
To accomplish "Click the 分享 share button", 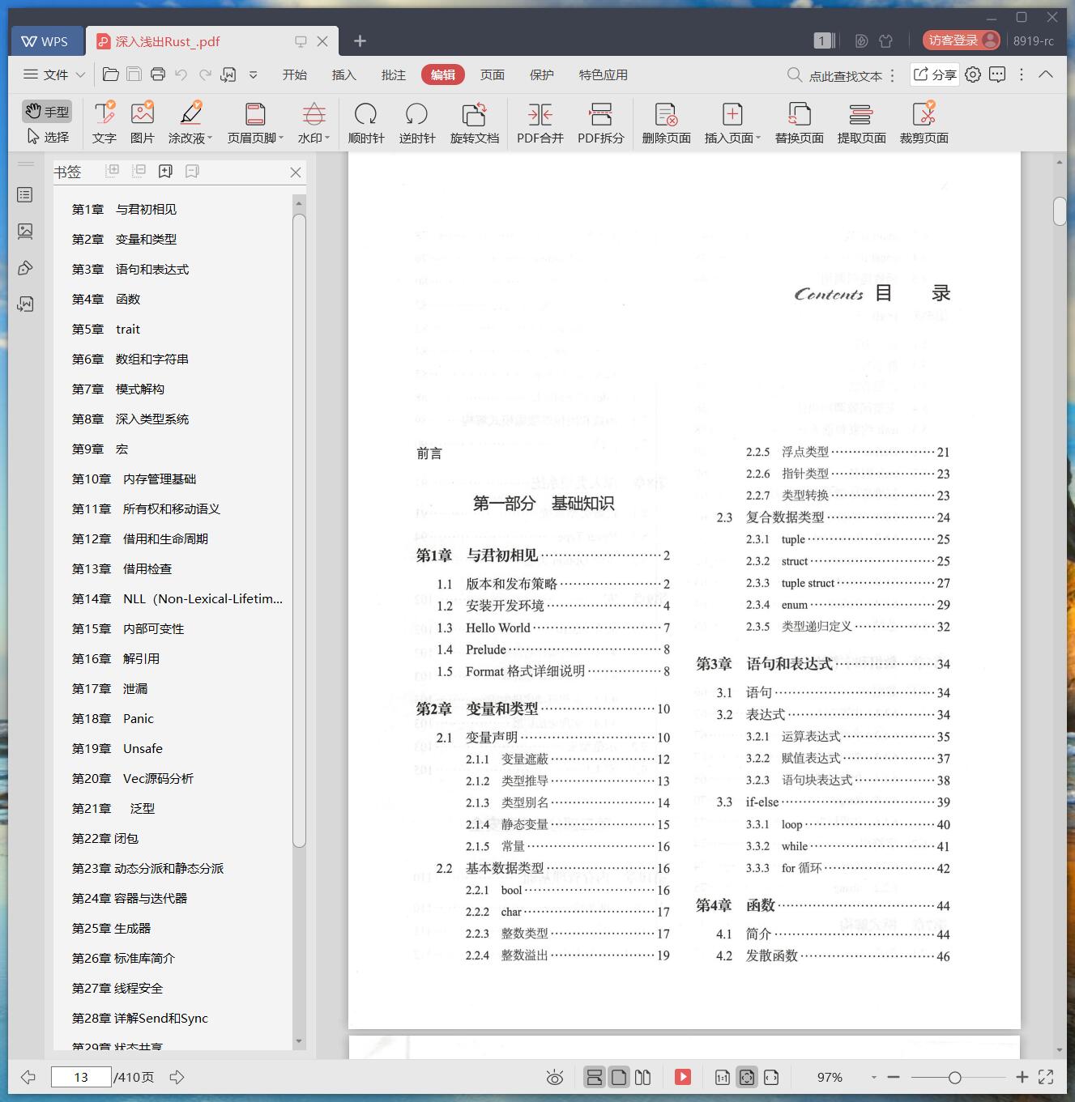I will 935,74.
